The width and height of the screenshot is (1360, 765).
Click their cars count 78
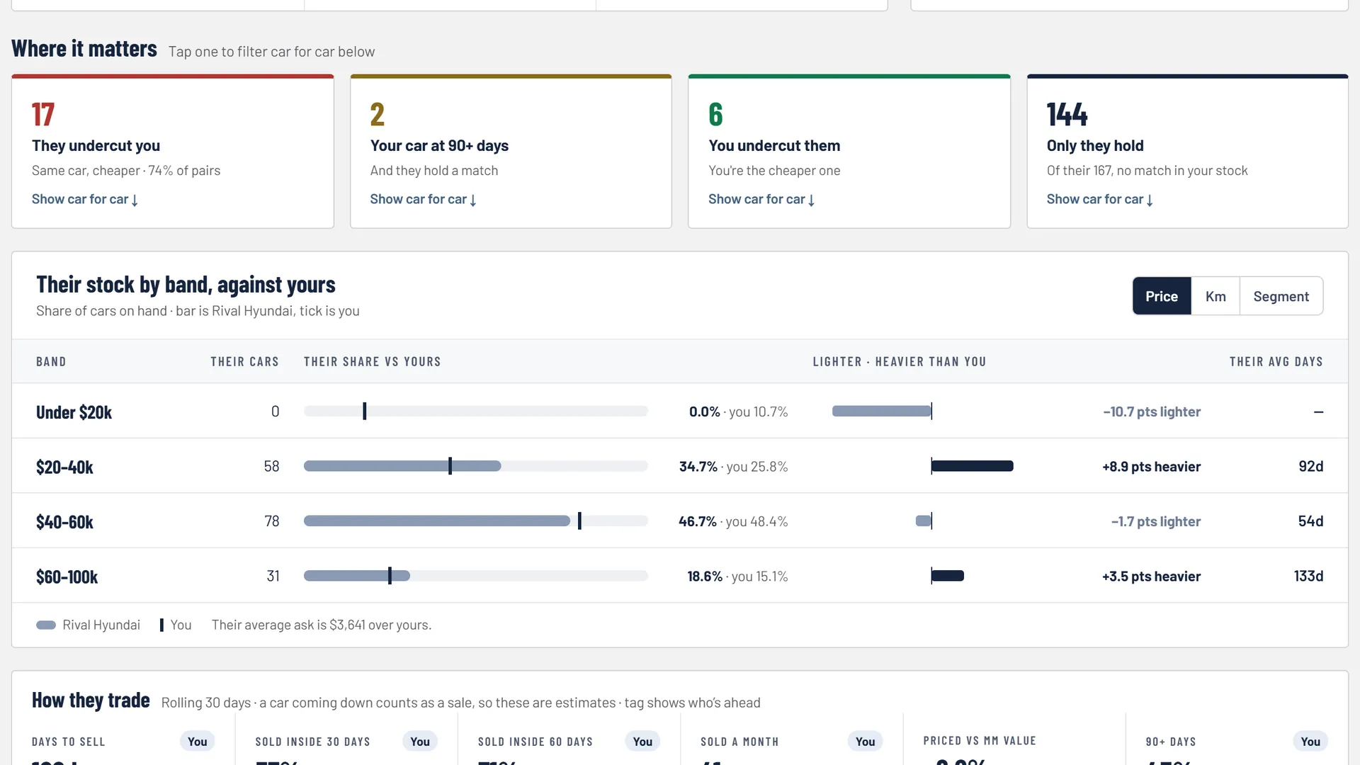pyautogui.click(x=272, y=521)
